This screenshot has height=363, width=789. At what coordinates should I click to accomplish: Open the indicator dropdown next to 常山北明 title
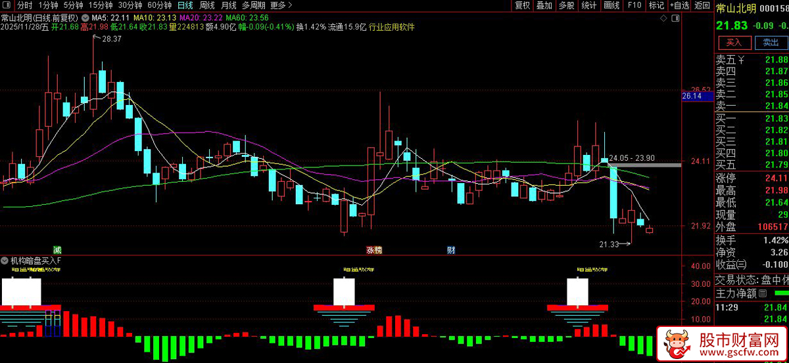(x=84, y=16)
